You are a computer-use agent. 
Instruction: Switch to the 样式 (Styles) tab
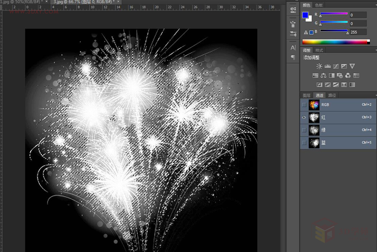point(319,50)
